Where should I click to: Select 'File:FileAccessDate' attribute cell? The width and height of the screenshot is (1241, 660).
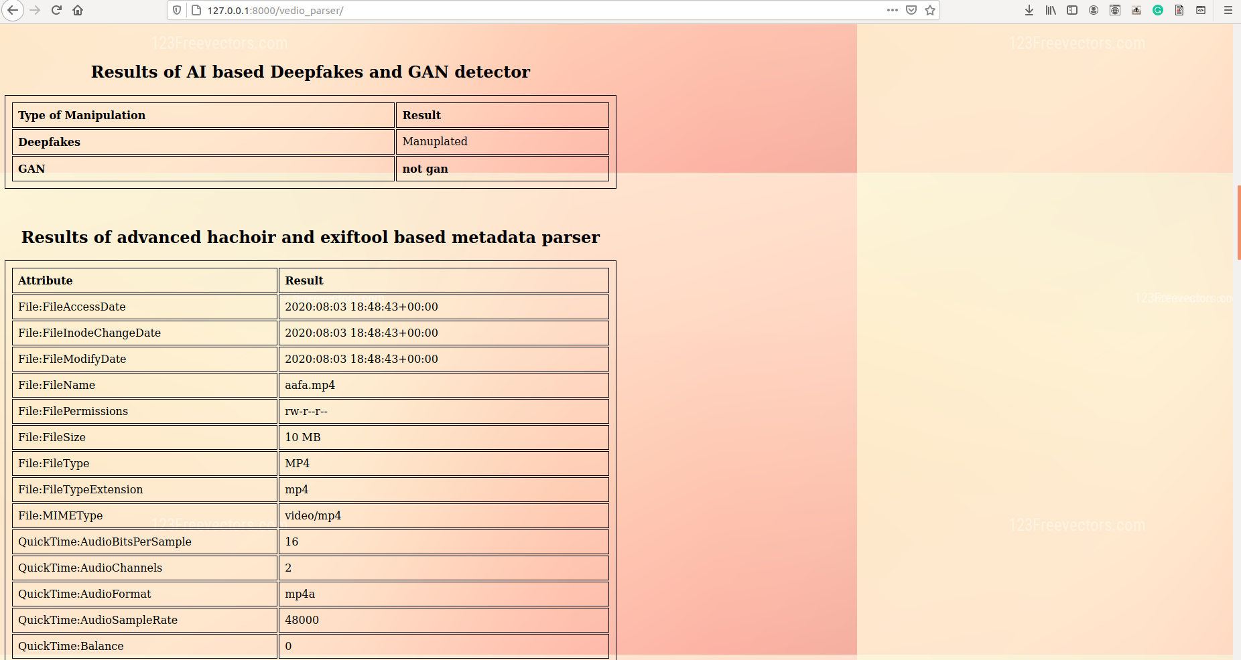coord(145,307)
